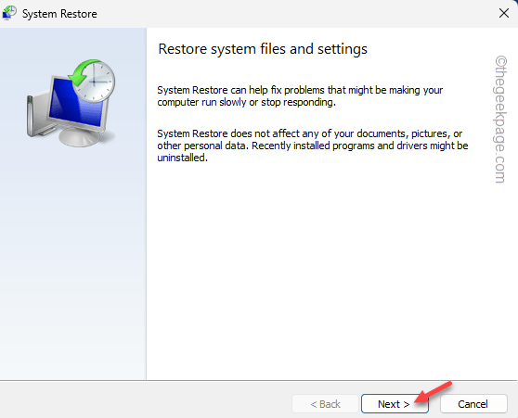Close the System Restore window
Image resolution: width=518 pixels, height=418 pixels.
click(x=504, y=14)
